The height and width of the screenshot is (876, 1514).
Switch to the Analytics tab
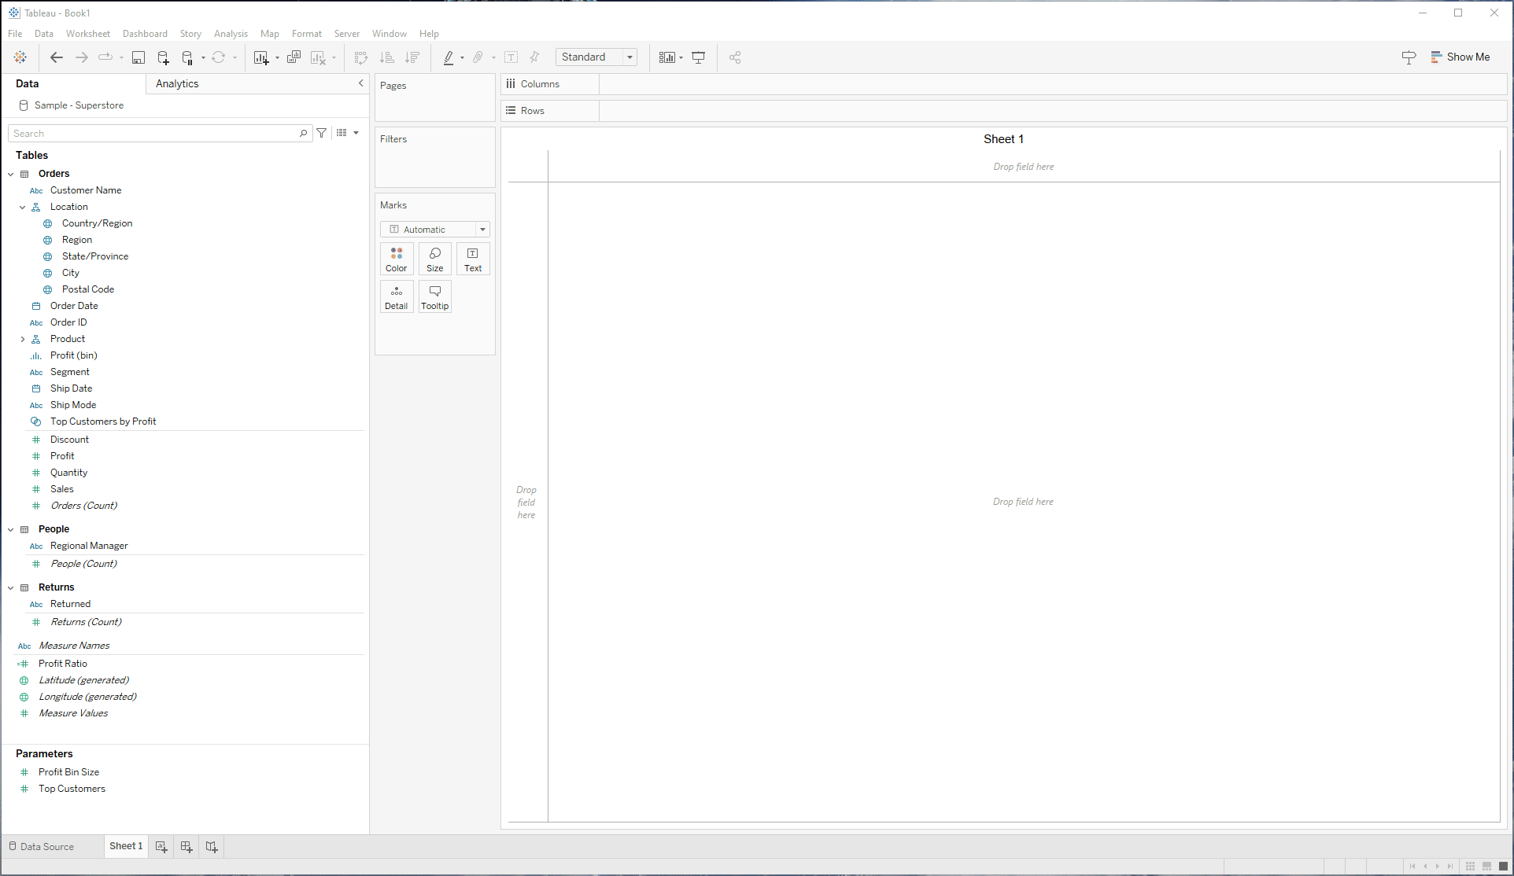177,83
